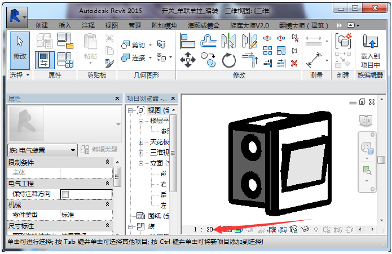Click the Unpin icon

[x=295, y=38]
